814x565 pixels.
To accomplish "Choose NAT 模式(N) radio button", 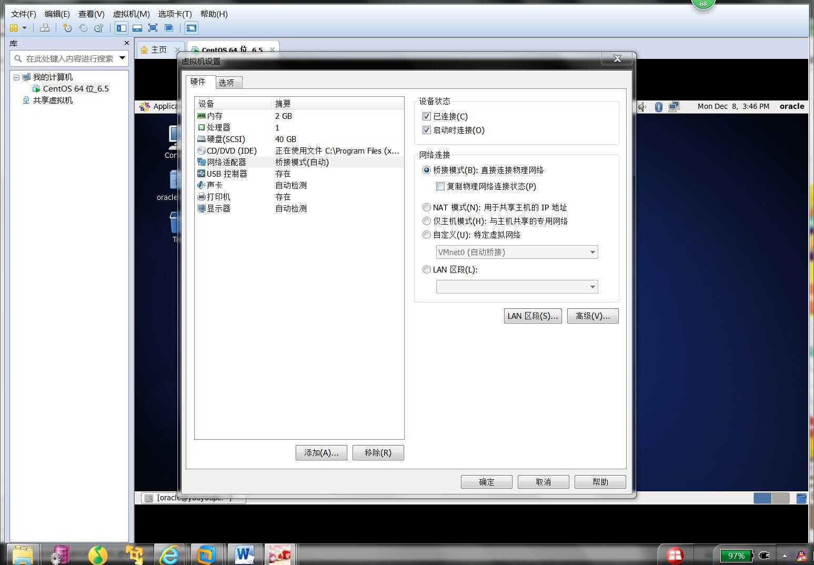I will 427,207.
